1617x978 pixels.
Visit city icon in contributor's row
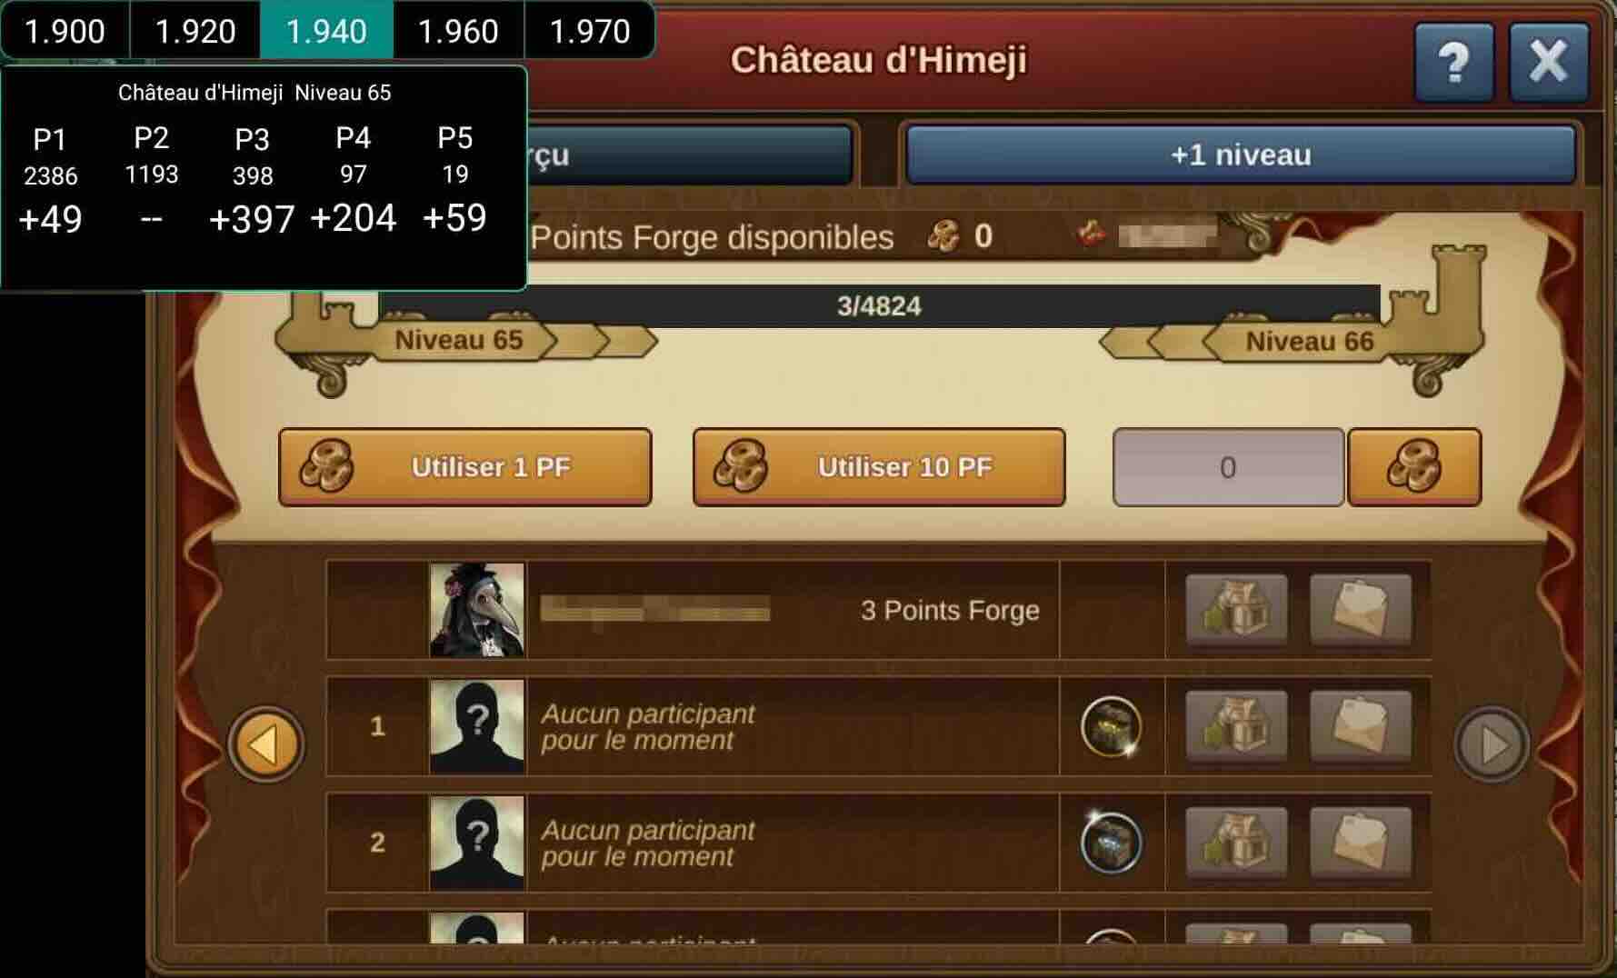click(x=1236, y=609)
